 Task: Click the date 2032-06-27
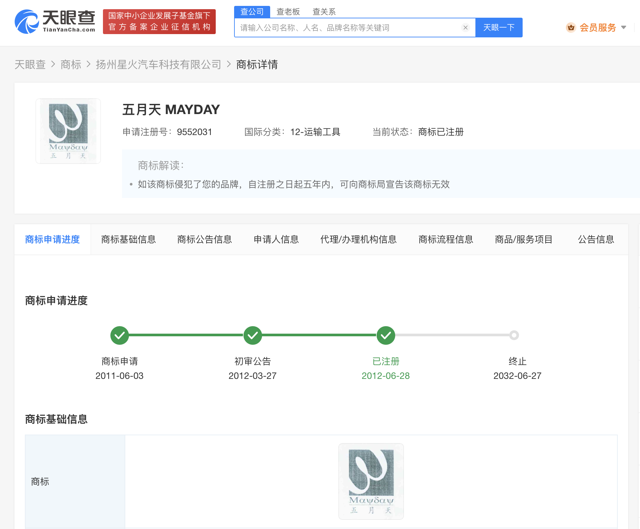(x=517, y=376)
